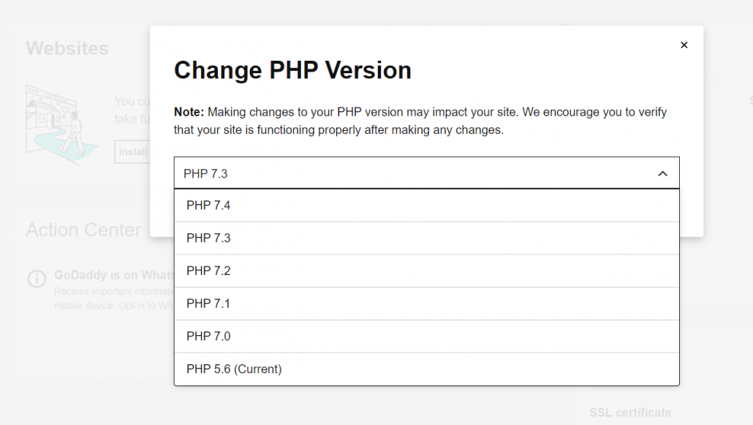Select PHP 7.4 from the list
Viewport: 753px width, 425px height.
(426, 206)
